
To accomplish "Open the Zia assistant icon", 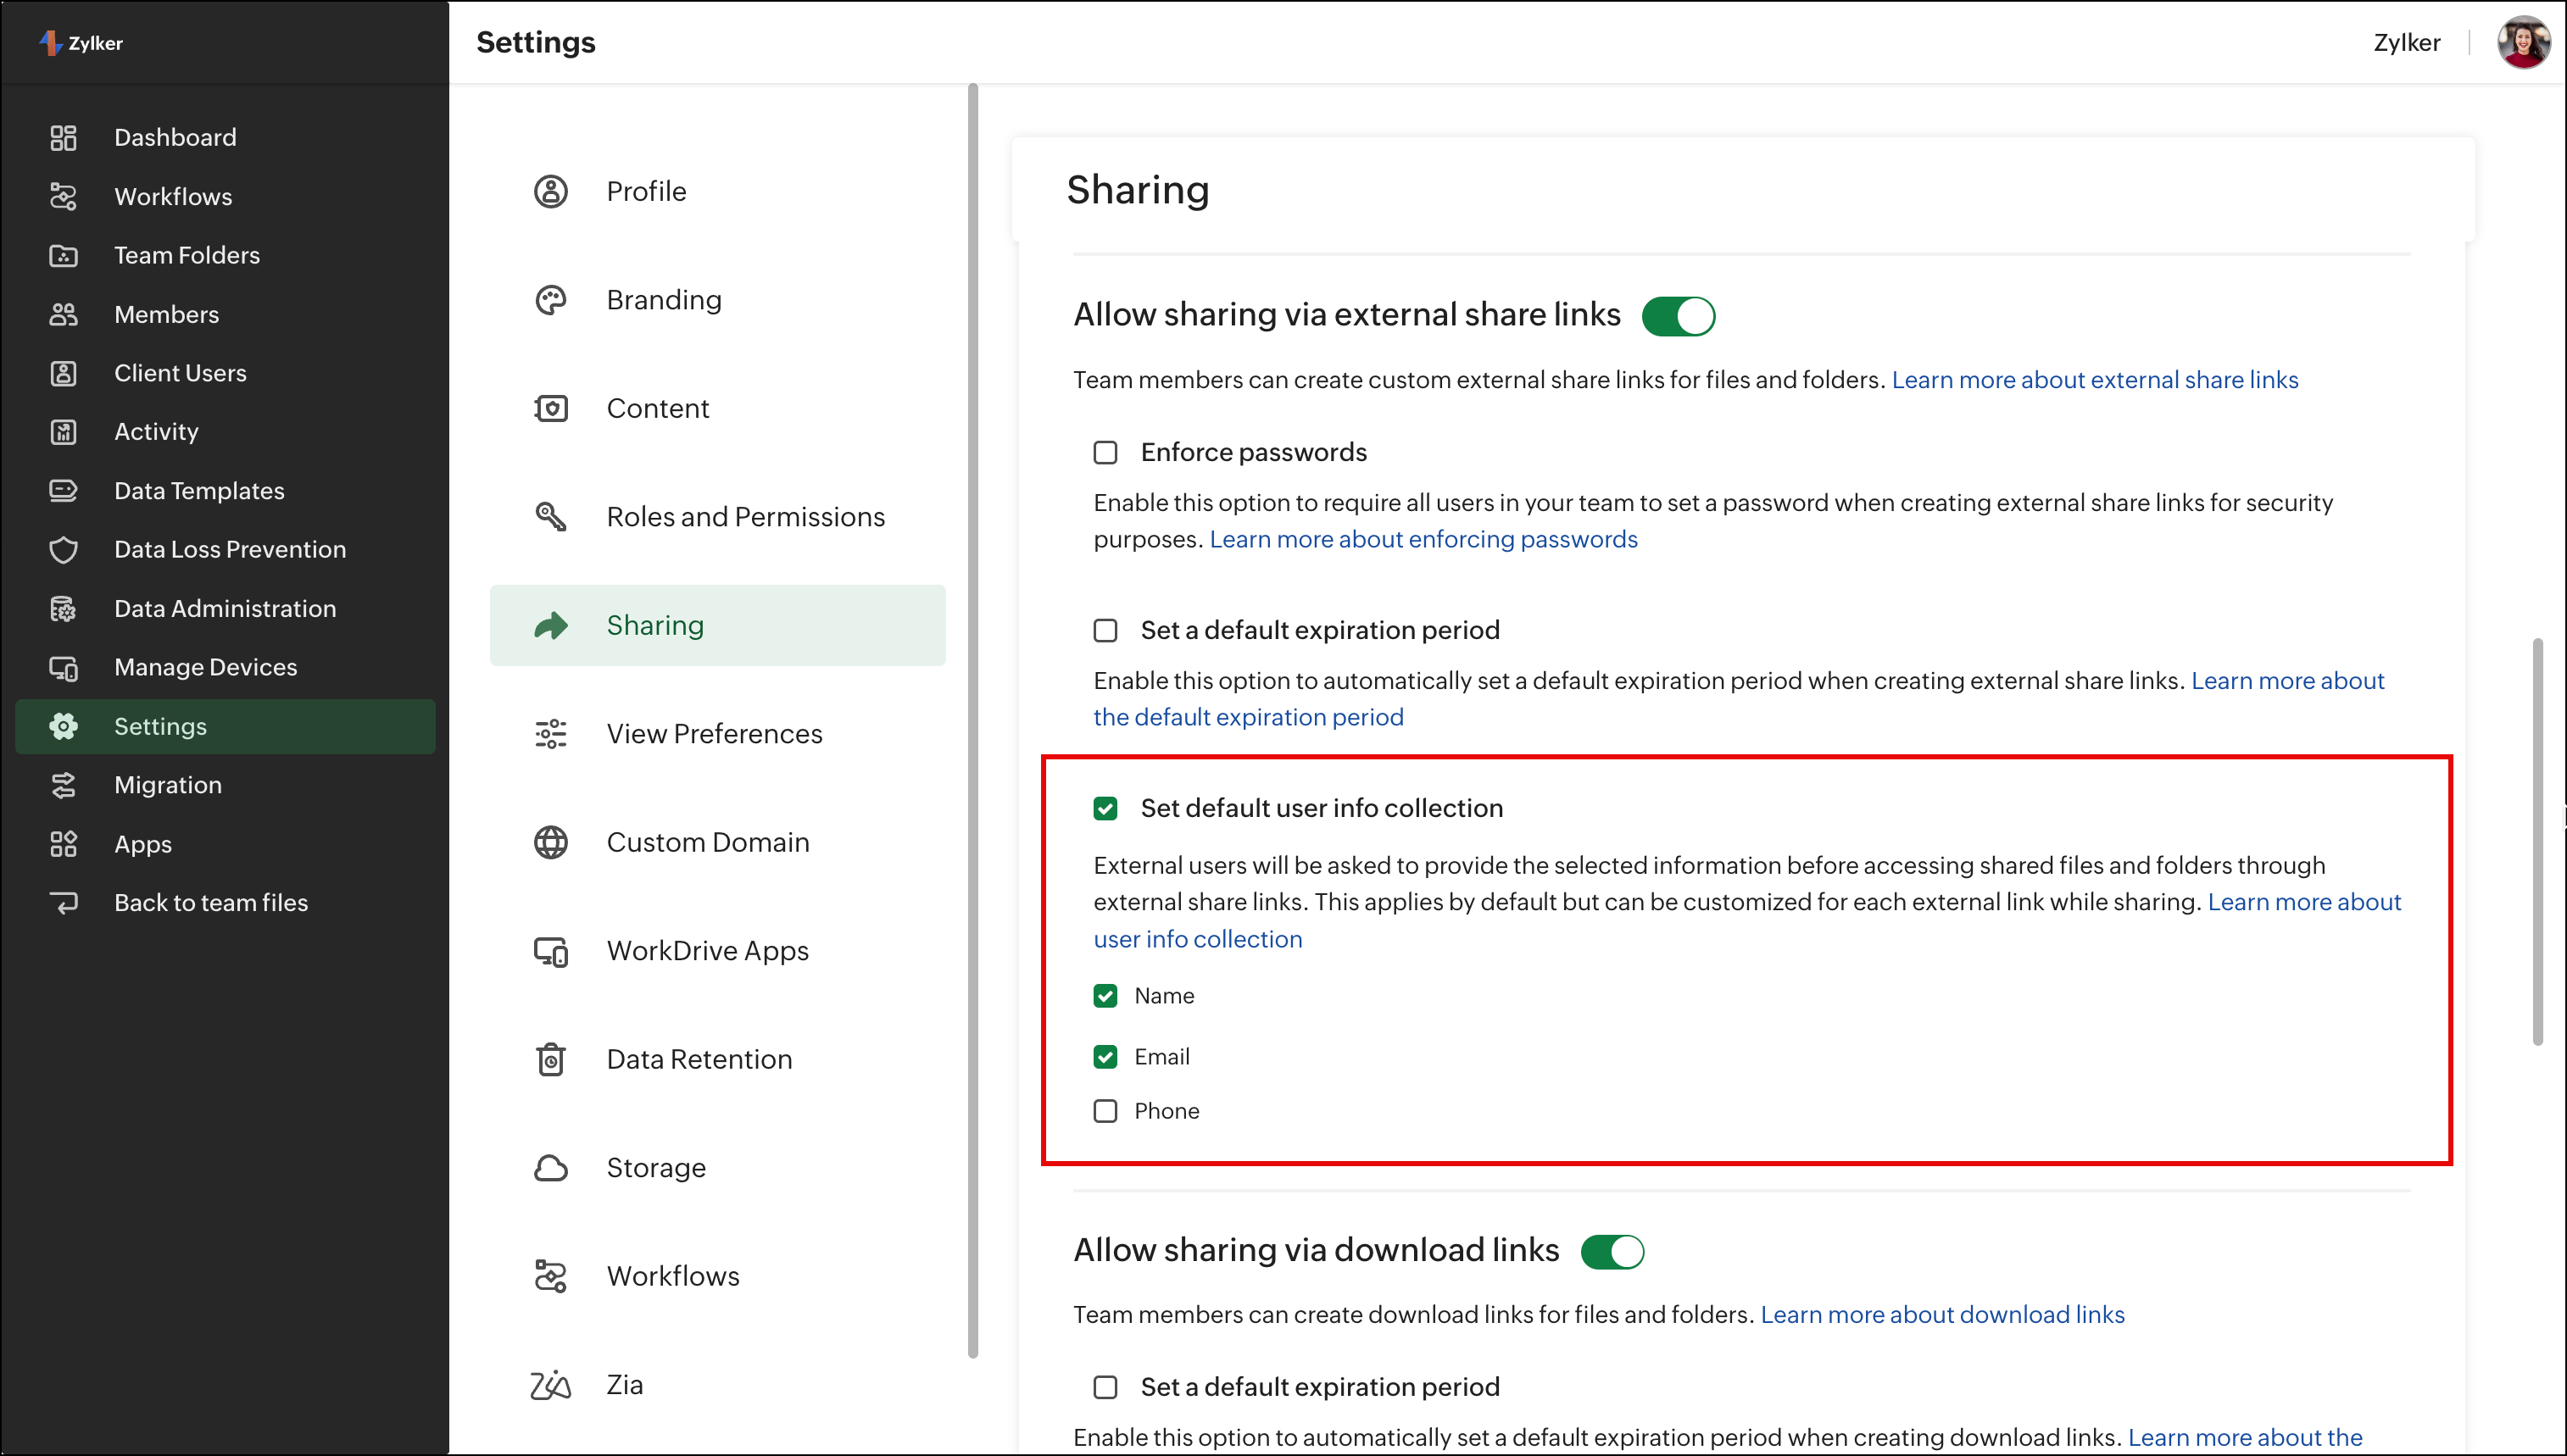I will point(550,1385).
